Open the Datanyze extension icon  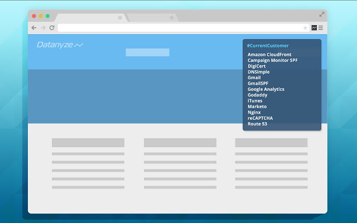point(314,28)
